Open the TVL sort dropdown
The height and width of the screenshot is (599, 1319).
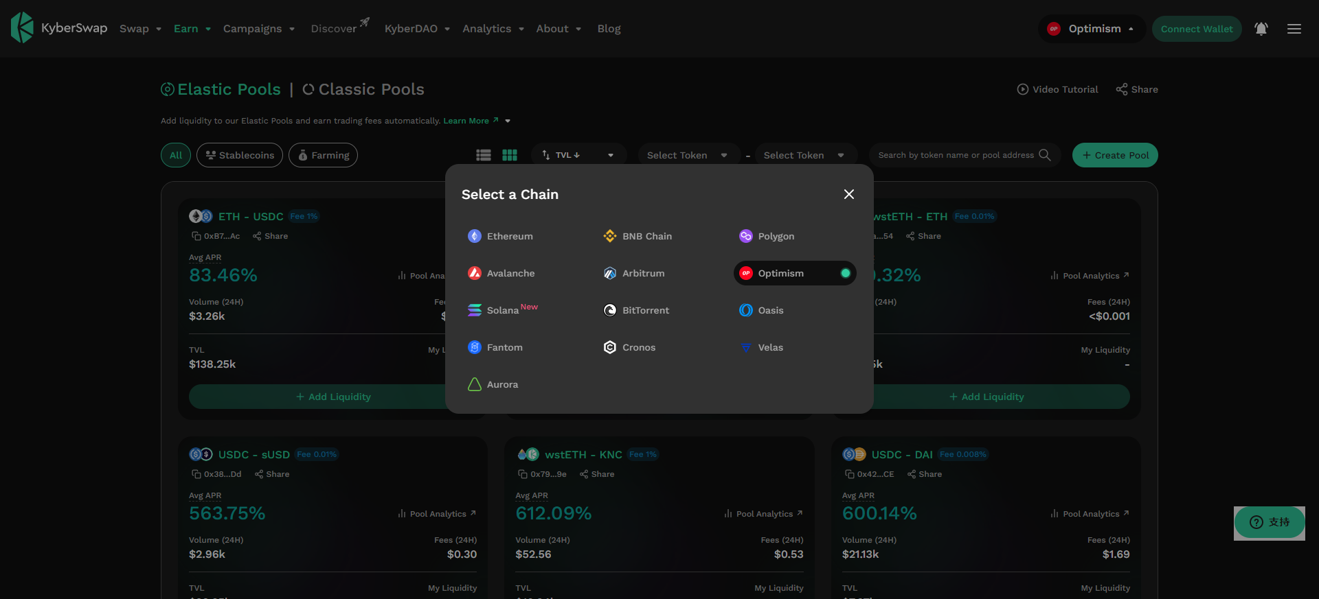(578, 155)
